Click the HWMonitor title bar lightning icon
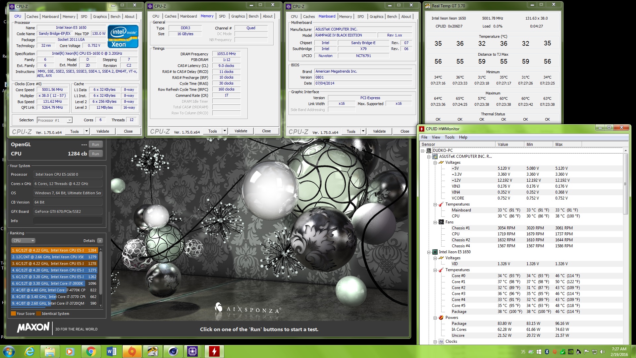This screenshot has width=636, height=358. (422, 129)
